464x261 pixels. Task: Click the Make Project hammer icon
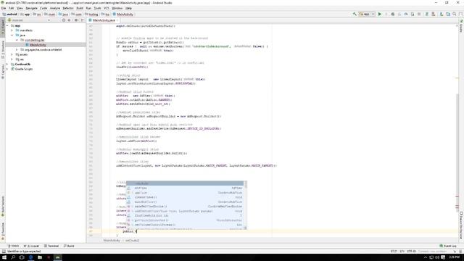click(x=355, y=14)
